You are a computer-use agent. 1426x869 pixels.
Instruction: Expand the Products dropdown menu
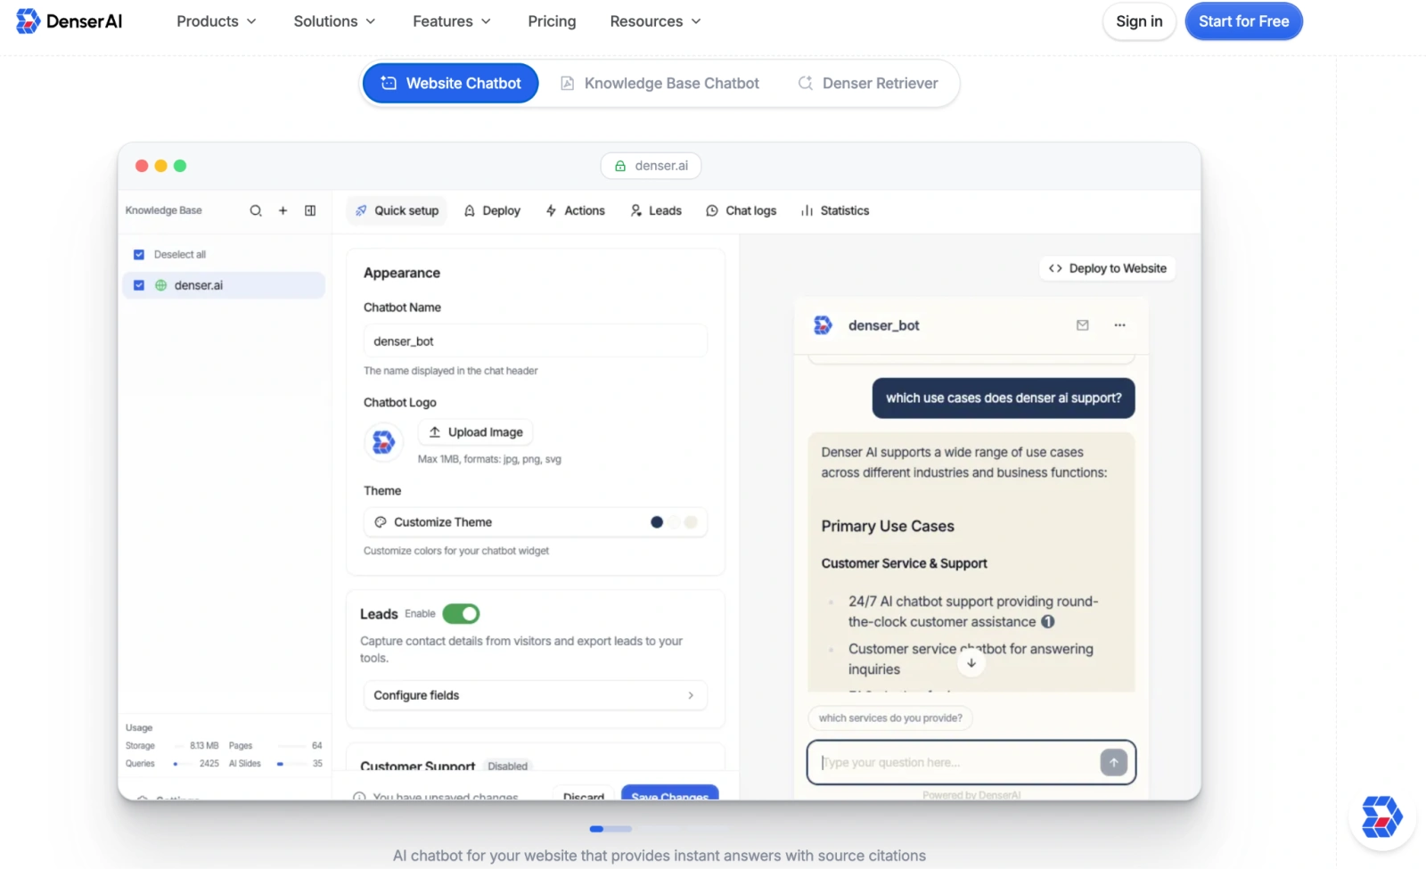[217, 21]
